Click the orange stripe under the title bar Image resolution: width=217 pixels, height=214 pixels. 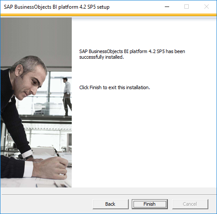tap(108, 15)
